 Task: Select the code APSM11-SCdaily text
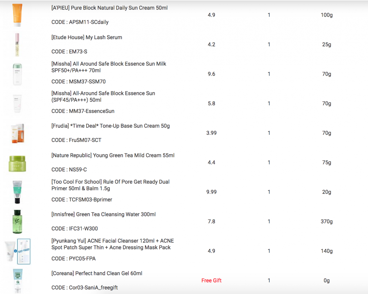pos(80,22)
